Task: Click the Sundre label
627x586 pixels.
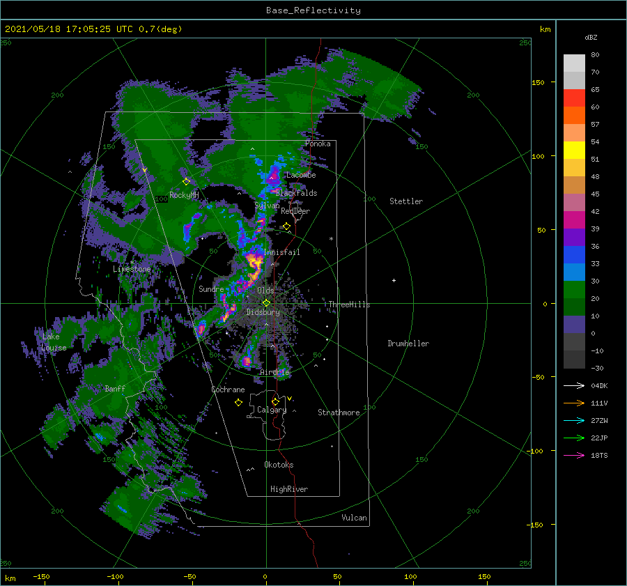Action: [x=211, y=288]
